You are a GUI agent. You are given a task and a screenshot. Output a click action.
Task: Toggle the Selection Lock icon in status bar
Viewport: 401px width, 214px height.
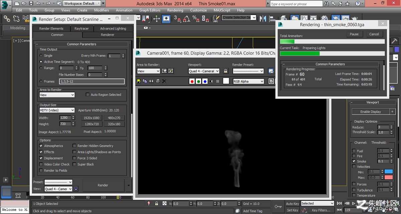[157, 203]
